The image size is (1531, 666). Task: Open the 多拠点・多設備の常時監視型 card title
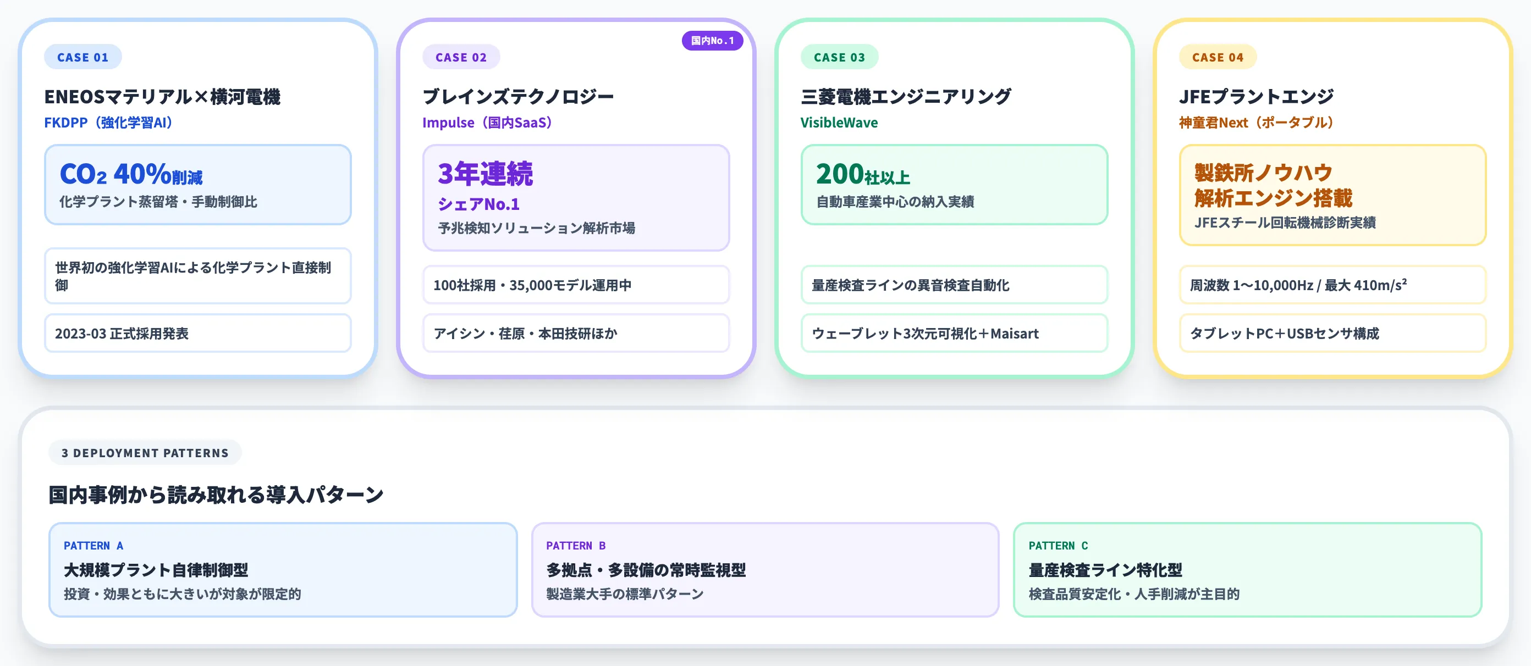coord(646,570)
